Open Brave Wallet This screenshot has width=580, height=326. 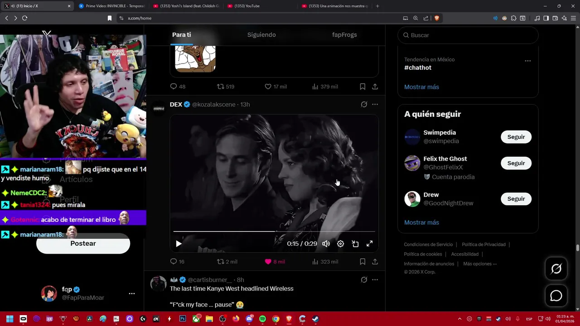click(x=555, y=18)
